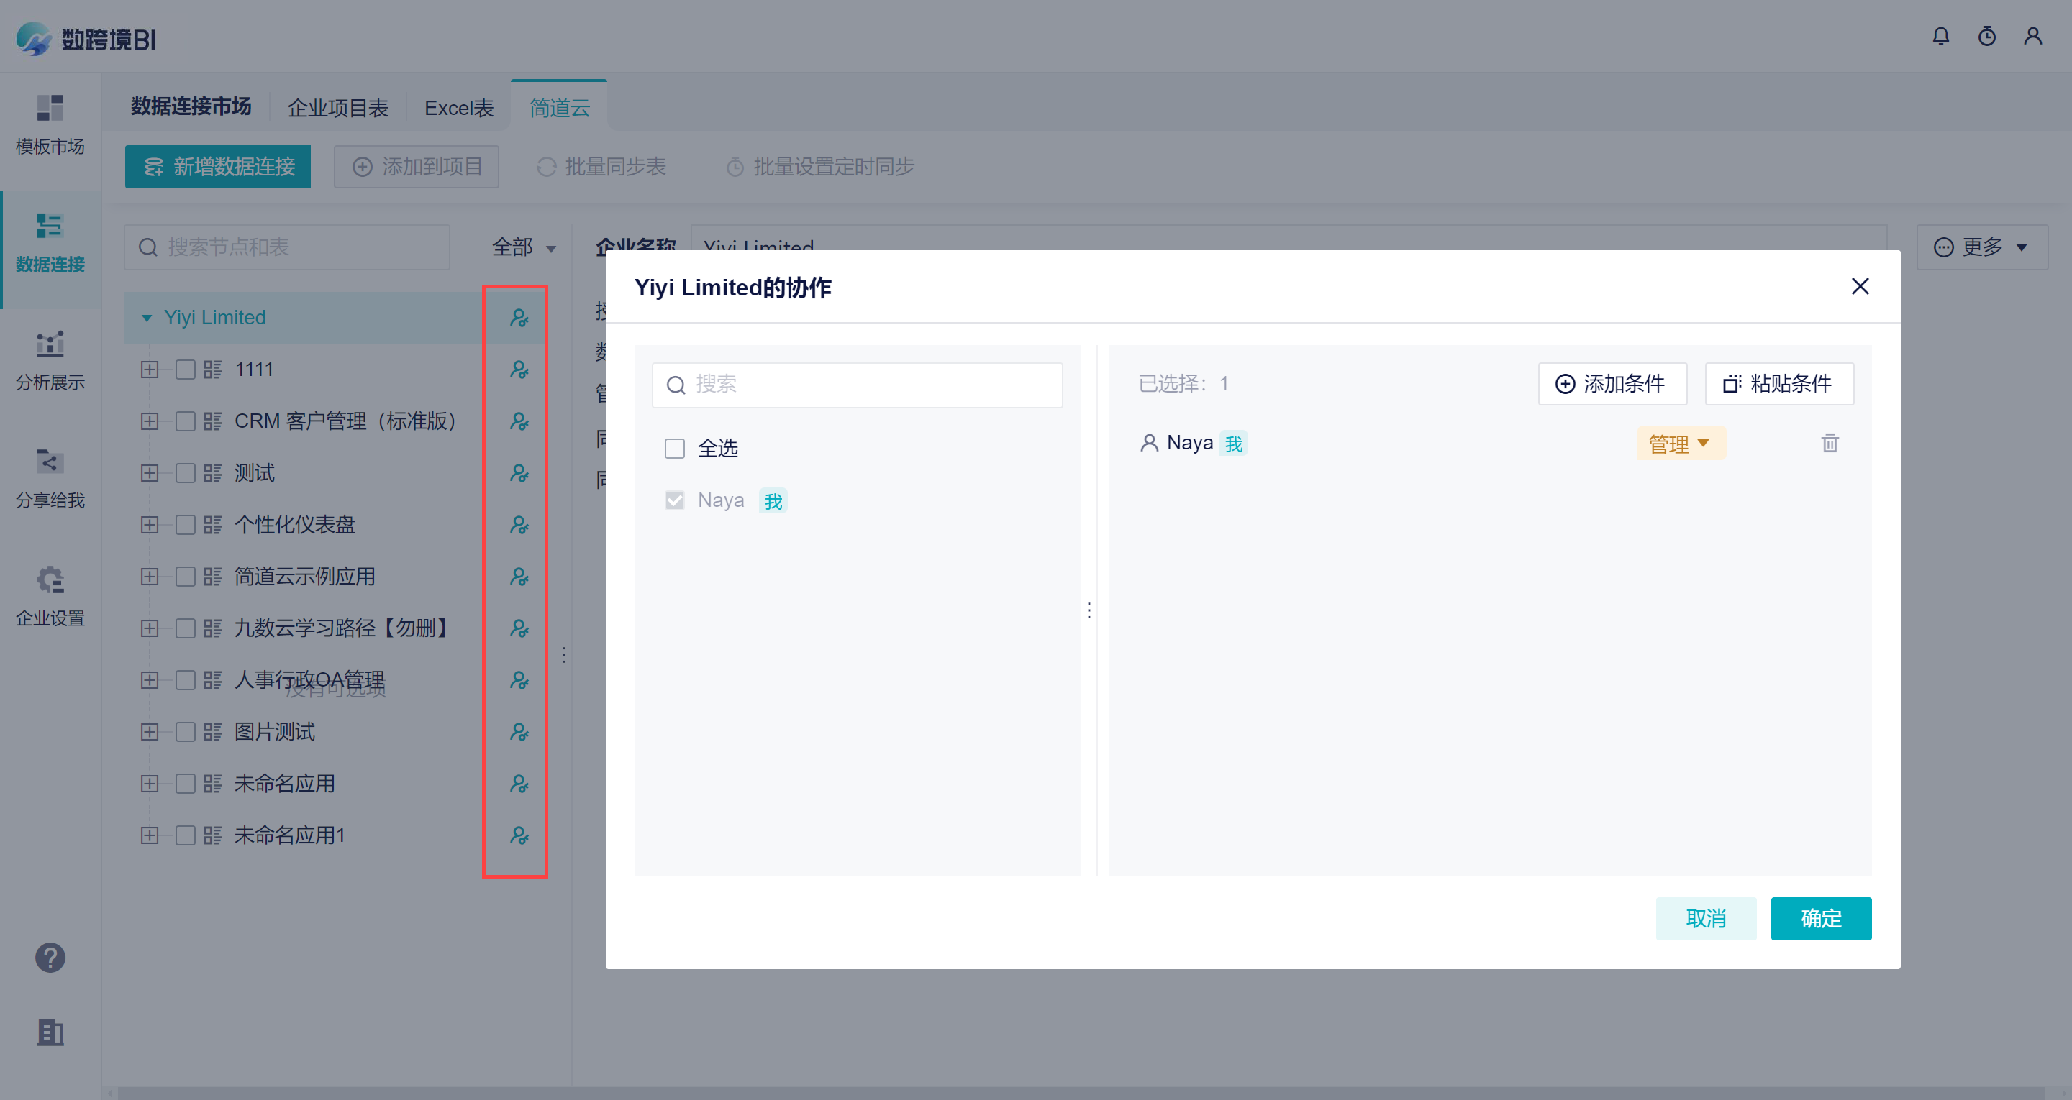Check the 全选 checkbox
Image resolution: width=2072 pixels, height=1100 pixels.
point(674,448)
